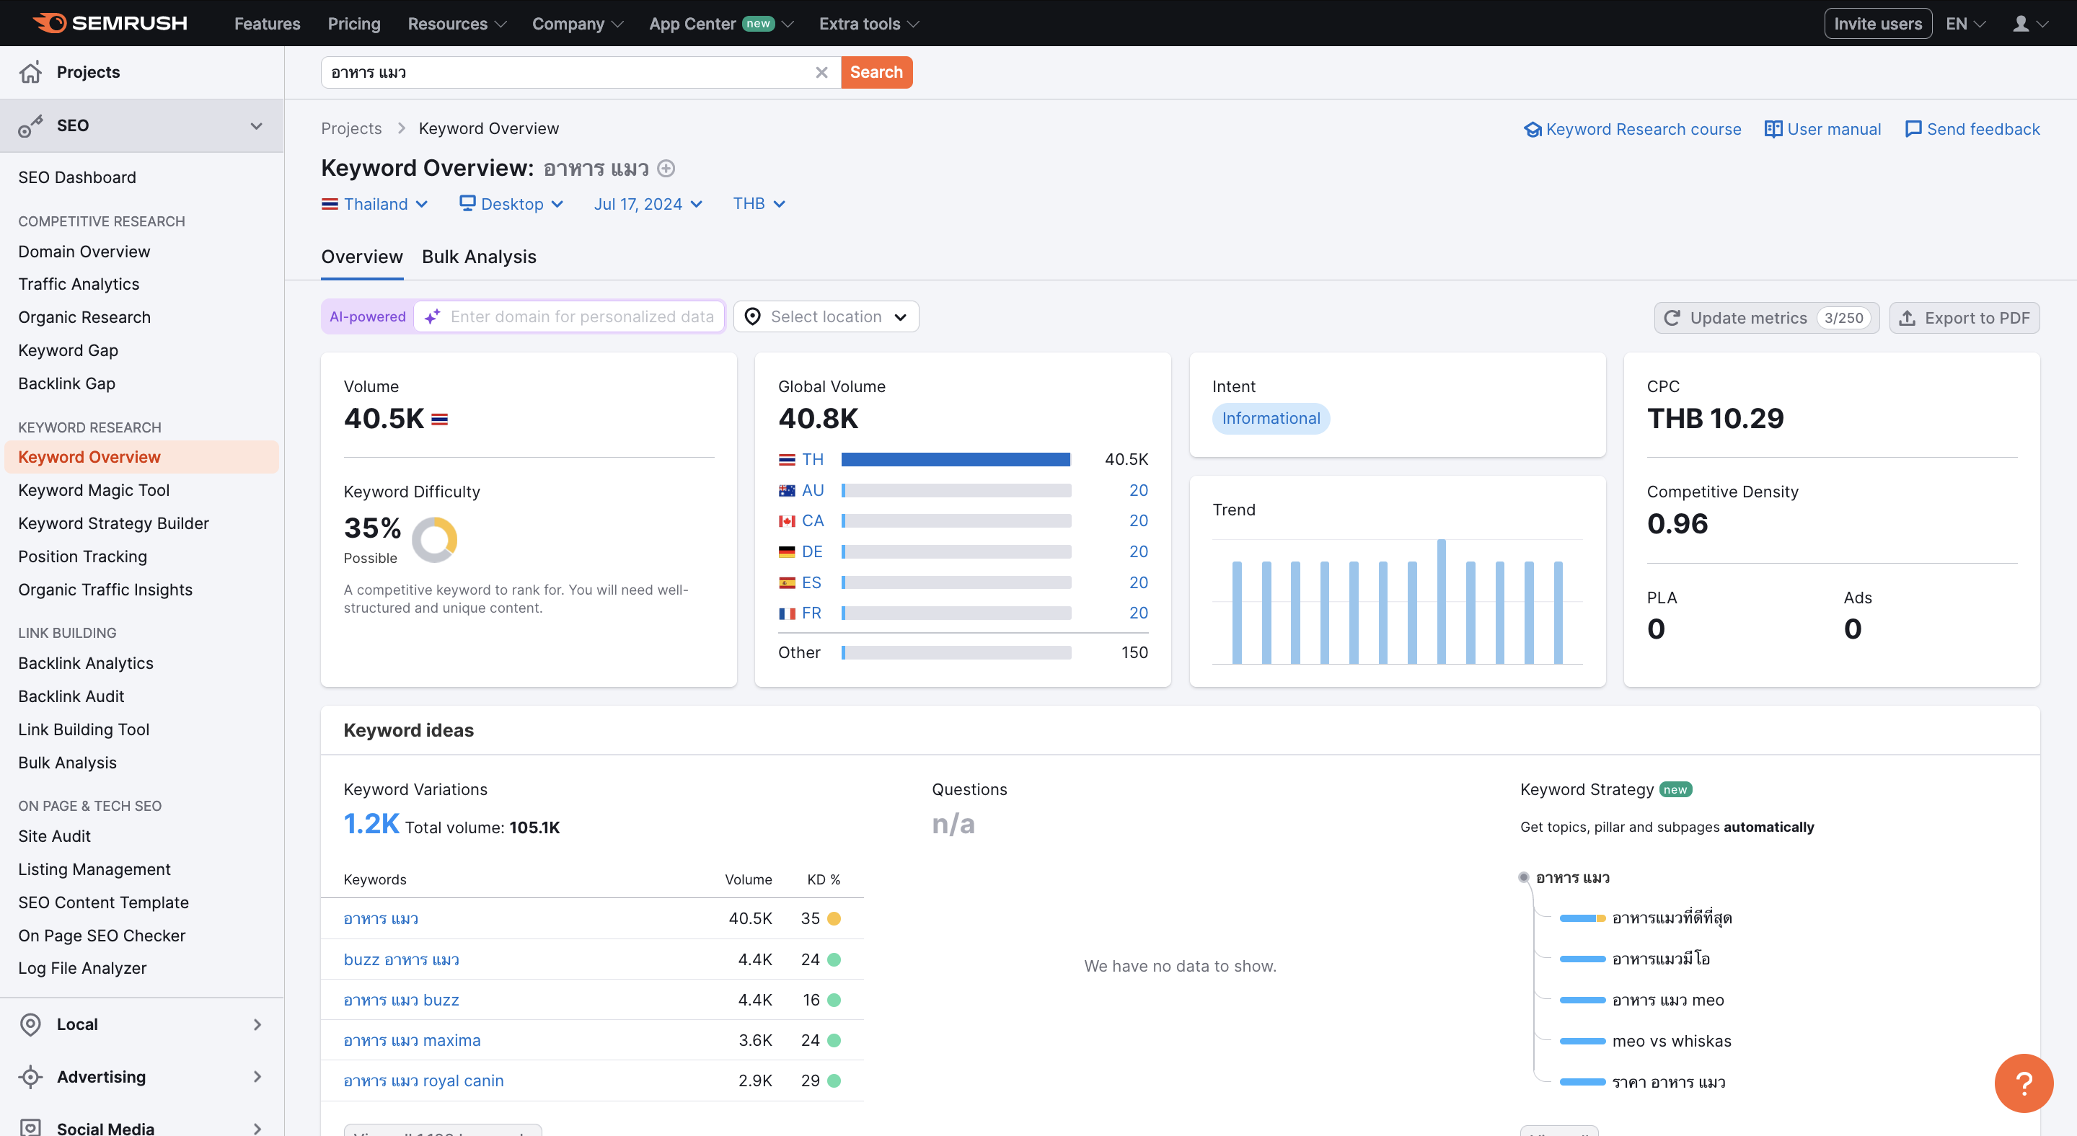Open Position Tracking in sidebar

(x=82, y=556)
